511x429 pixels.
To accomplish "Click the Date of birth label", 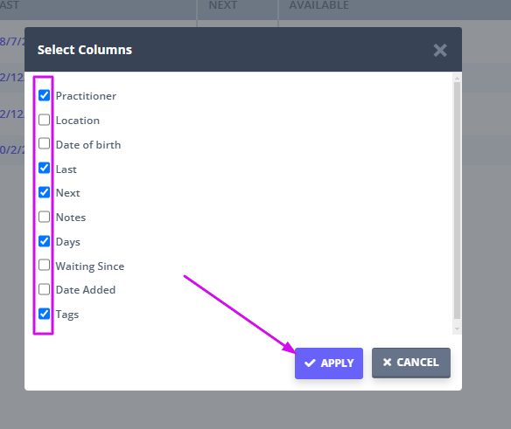I will [x=88, y=144].
